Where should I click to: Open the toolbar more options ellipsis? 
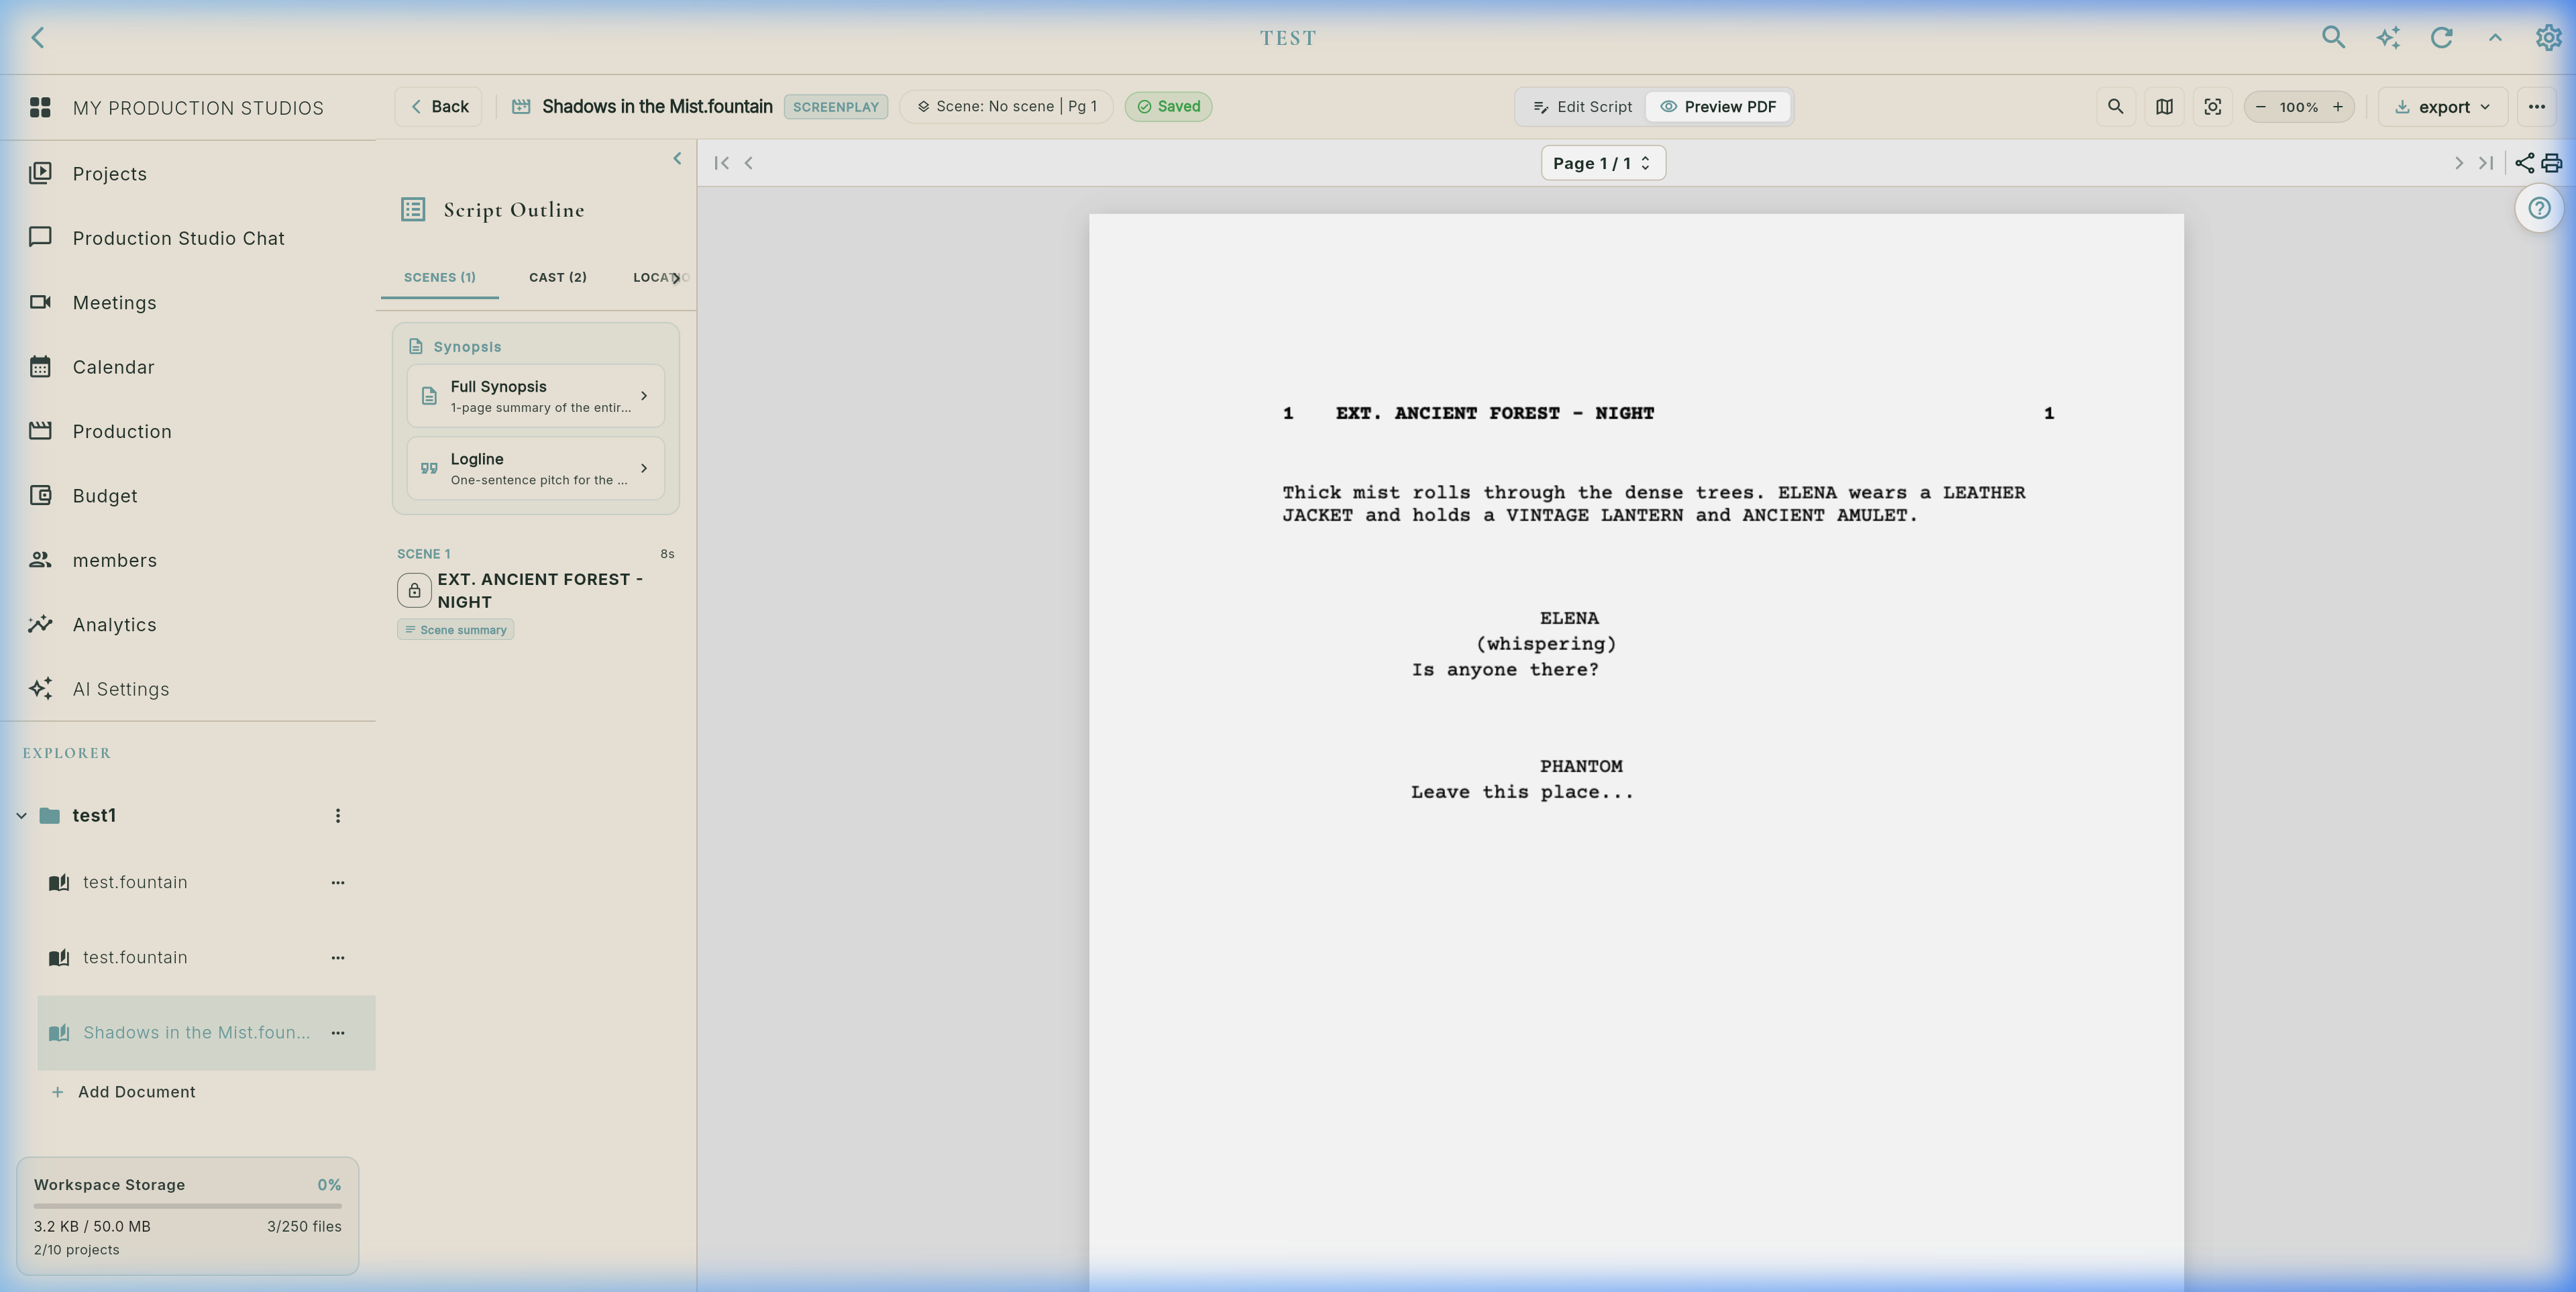point(2536,107)
